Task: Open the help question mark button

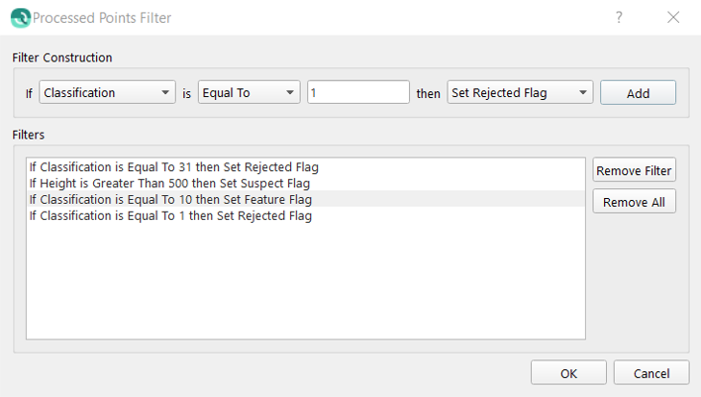Action: (x=619, y=18)
